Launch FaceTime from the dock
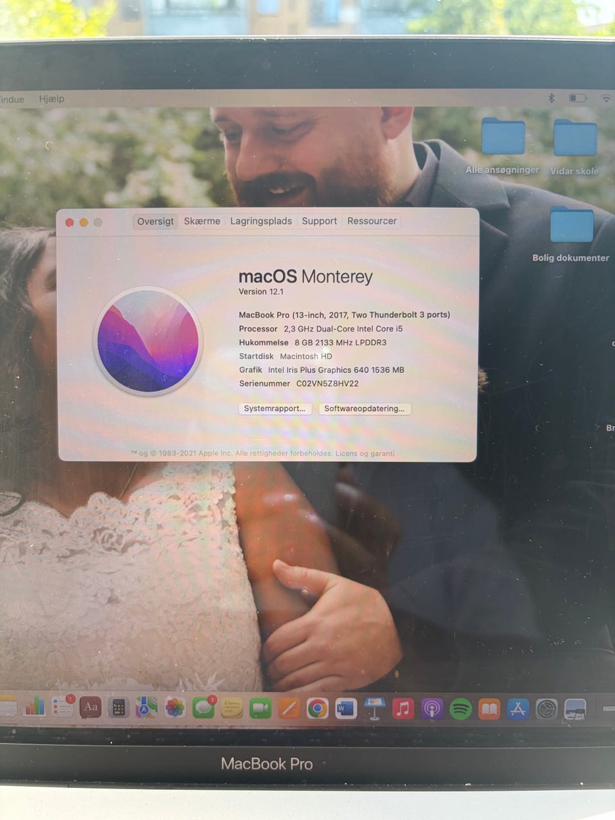Image resolution: width=615 pixels, height=820 pixels. click(260, 709)
